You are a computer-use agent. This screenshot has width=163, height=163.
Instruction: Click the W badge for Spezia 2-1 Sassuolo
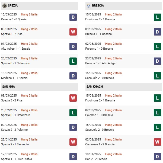click(x=73, y=142)
